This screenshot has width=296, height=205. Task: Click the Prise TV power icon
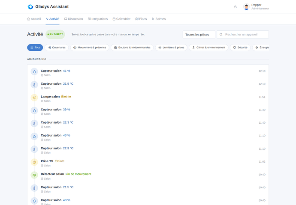coord(34,162)
